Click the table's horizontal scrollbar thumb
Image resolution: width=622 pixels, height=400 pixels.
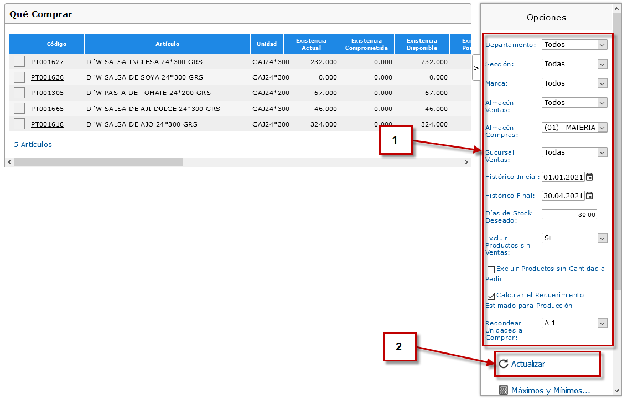coord(99,162)
